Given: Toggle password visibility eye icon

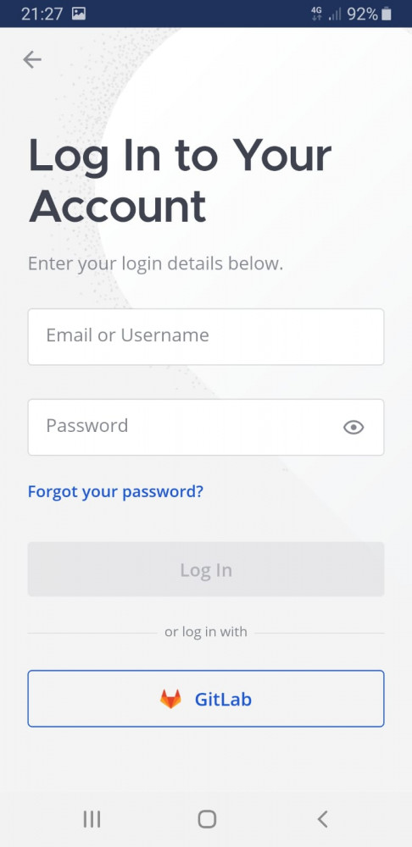Looking at the screenshot, I should [x=354, y=427].
